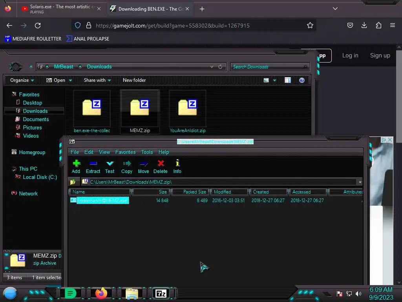Open Documents in Explorer sidebar
Image resolution: width=402 pixels, height=302 pixels.
[36, 119]
